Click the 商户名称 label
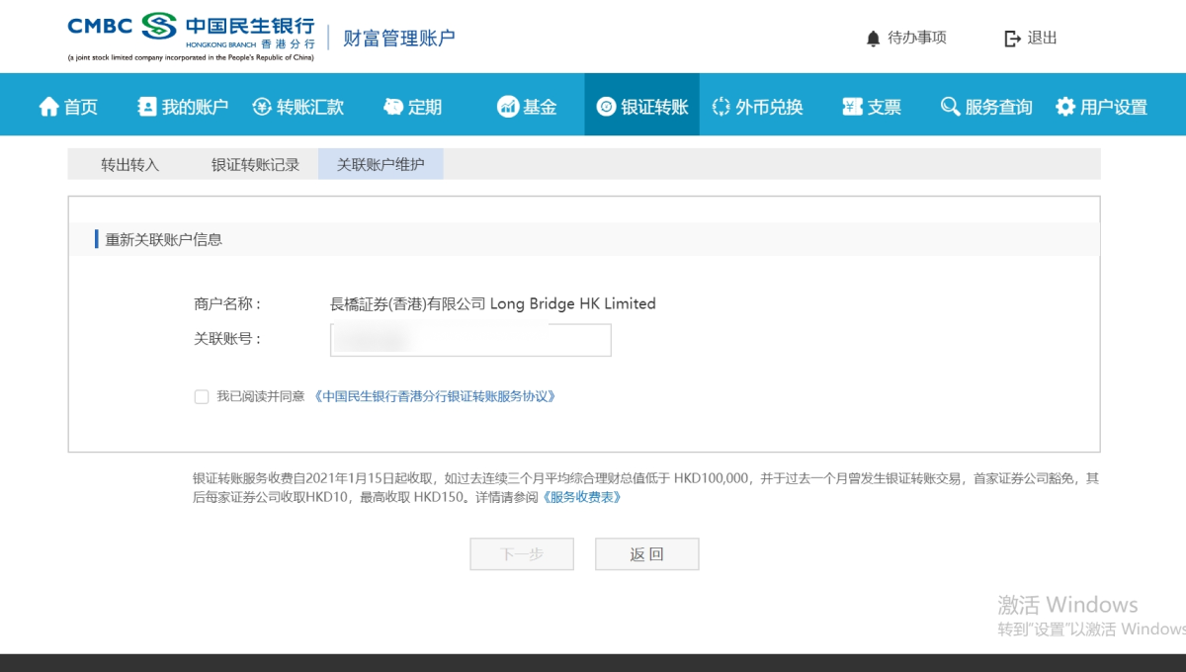Viewport: 1186px width, 672px height. 227,304
